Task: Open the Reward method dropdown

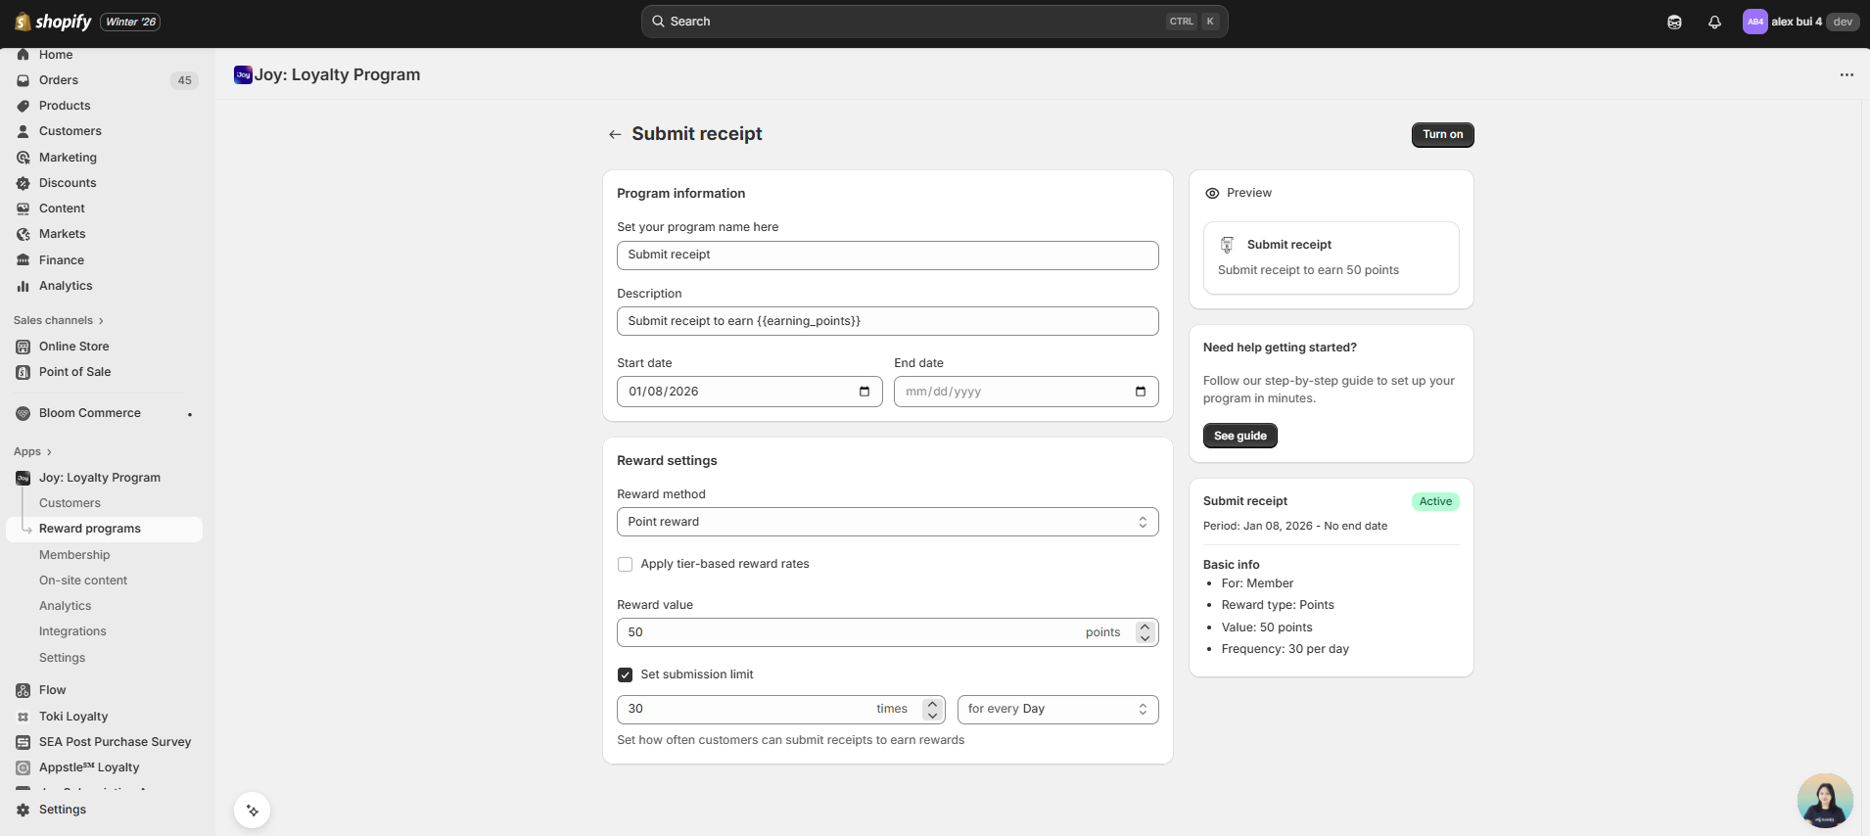Action: point(887,522)
